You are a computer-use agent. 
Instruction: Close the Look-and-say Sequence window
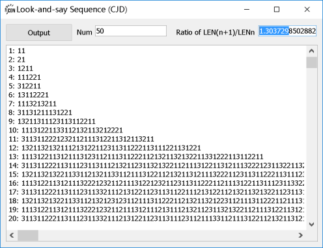pyautogui.click(x=307, y=10)
